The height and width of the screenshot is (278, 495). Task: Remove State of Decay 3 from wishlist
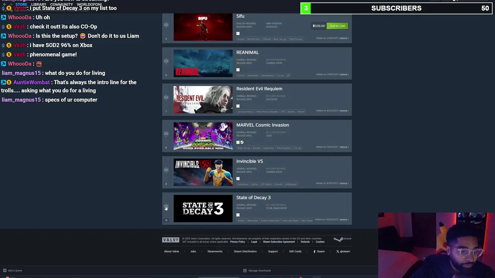pos(343,220)
